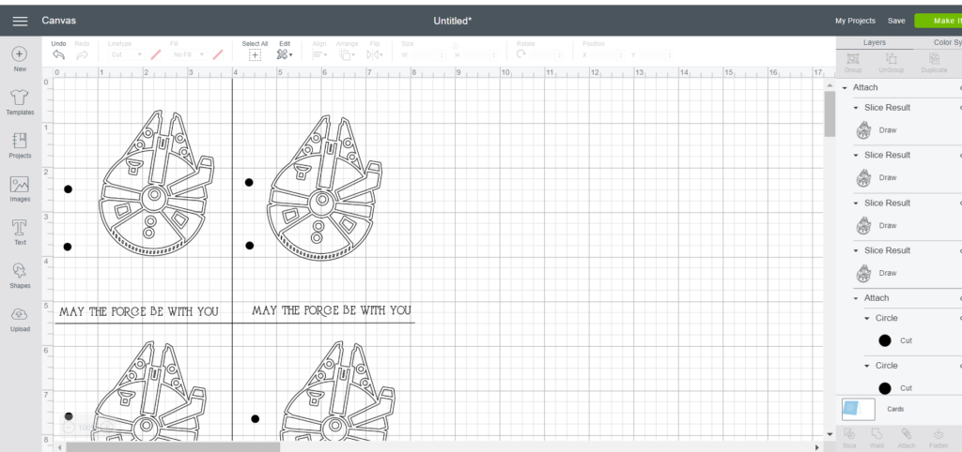Click the Rotate icon
The height and width of the screenshot is (452, 962).
tap(521, 54)
